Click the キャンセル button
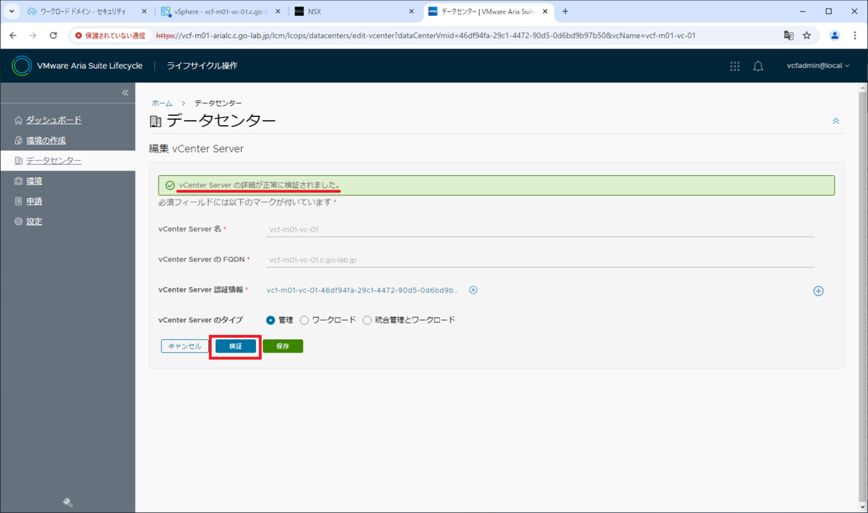This screenshot has width=868, height=513. [184, 347]
